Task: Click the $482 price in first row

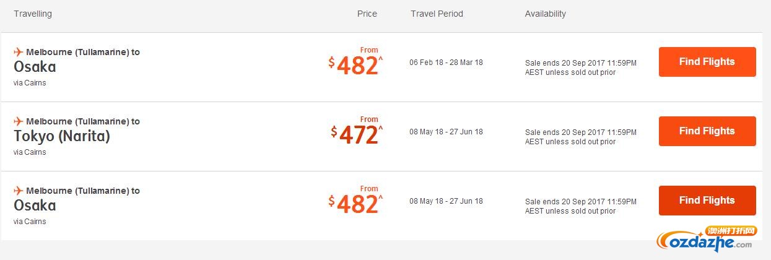Action: coord(355,65)
